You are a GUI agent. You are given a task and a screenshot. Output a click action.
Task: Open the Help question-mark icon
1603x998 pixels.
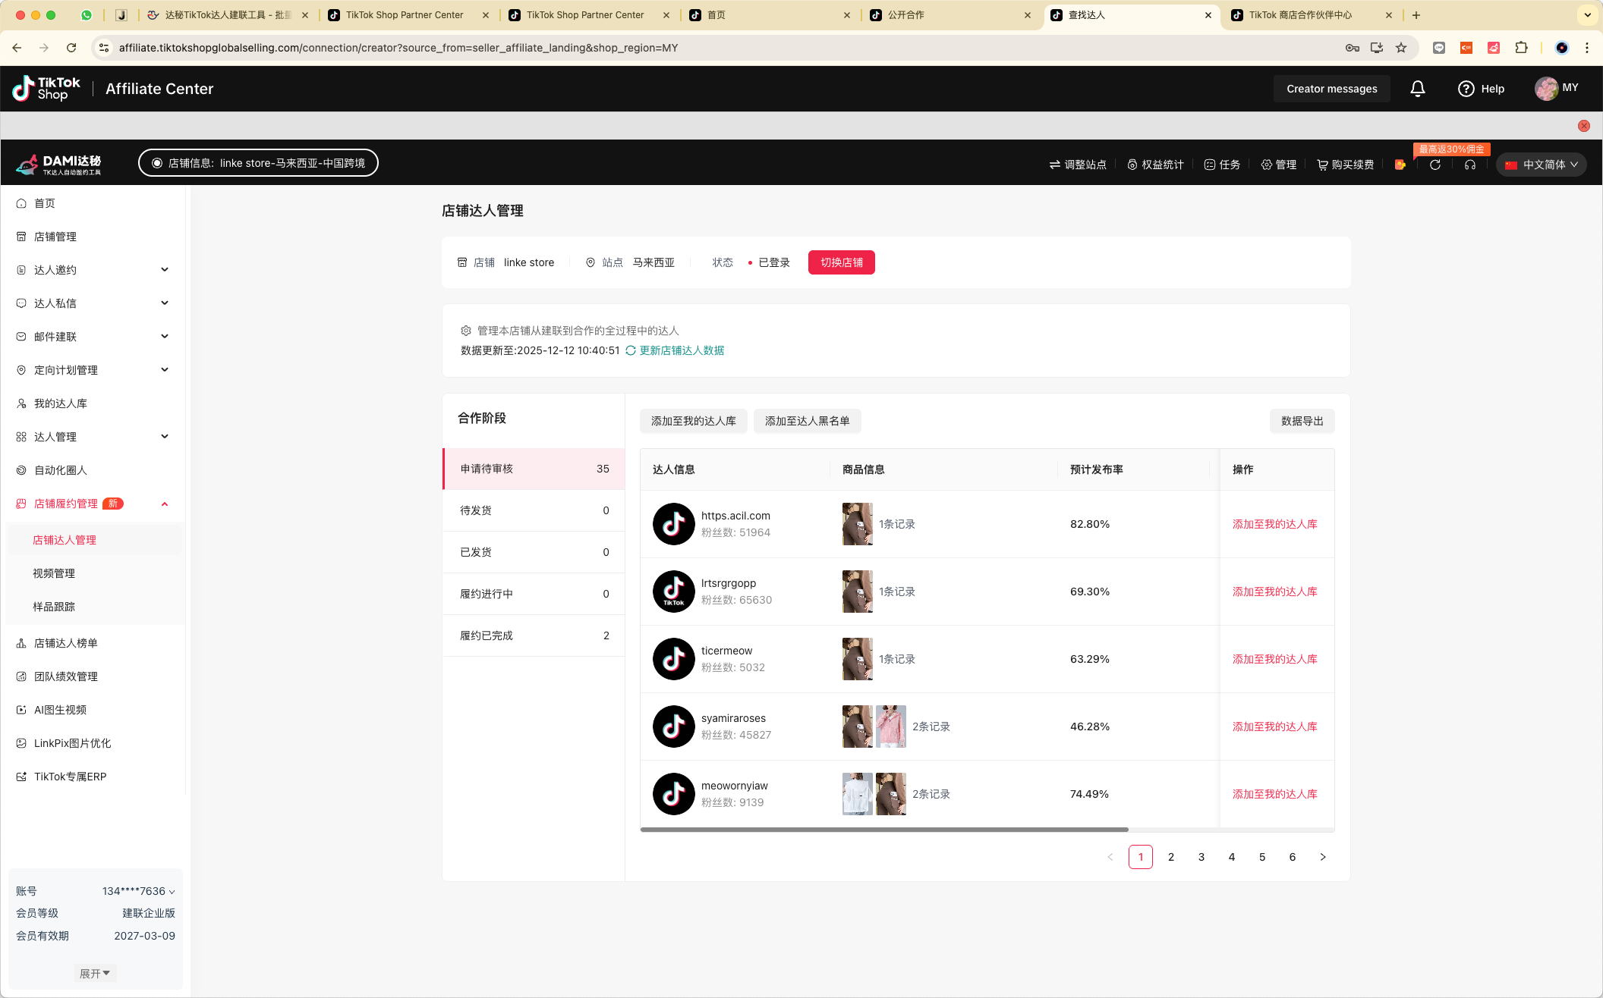click(x=1466, y=89)
